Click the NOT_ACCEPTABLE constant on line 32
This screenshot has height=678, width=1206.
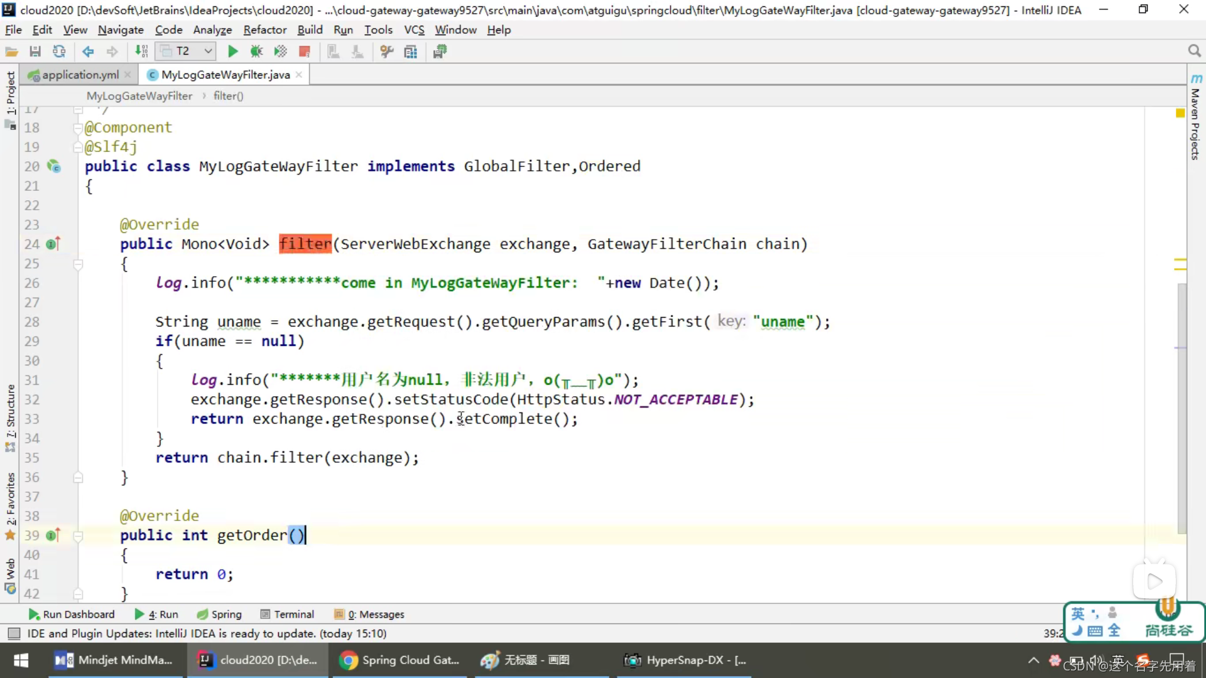click(x=675, y=399)
